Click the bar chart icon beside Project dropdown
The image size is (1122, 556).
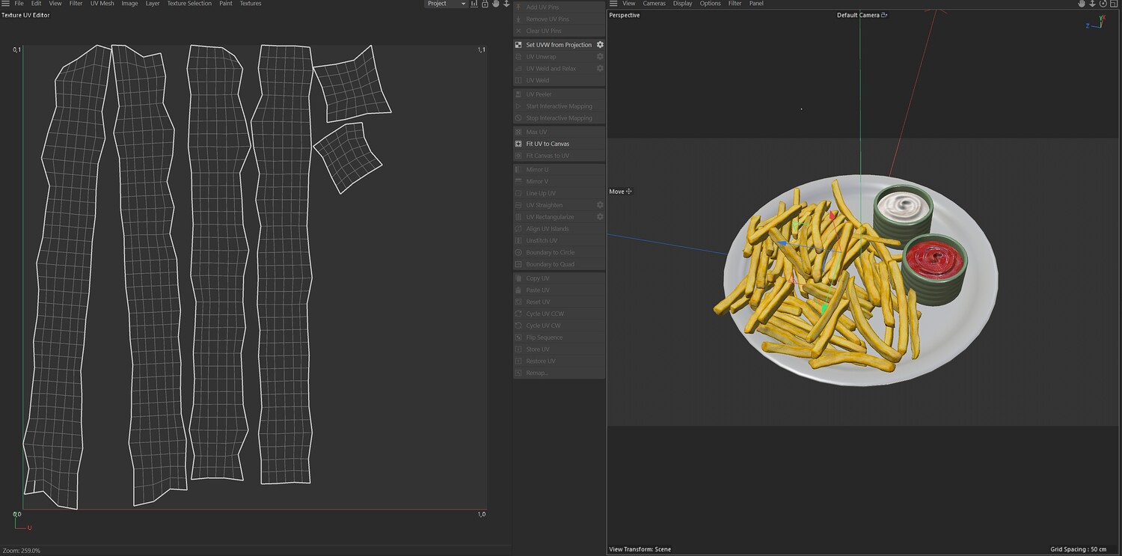click(x=474, y=4)
